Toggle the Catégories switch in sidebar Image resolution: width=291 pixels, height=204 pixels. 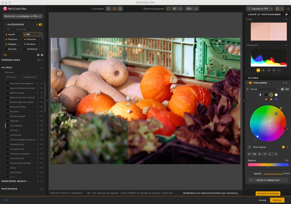point(40,24)
